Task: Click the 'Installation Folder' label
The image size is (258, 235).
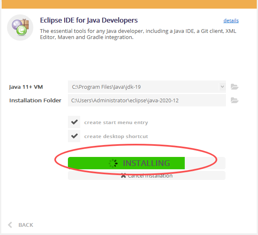Action: [35, 100]
